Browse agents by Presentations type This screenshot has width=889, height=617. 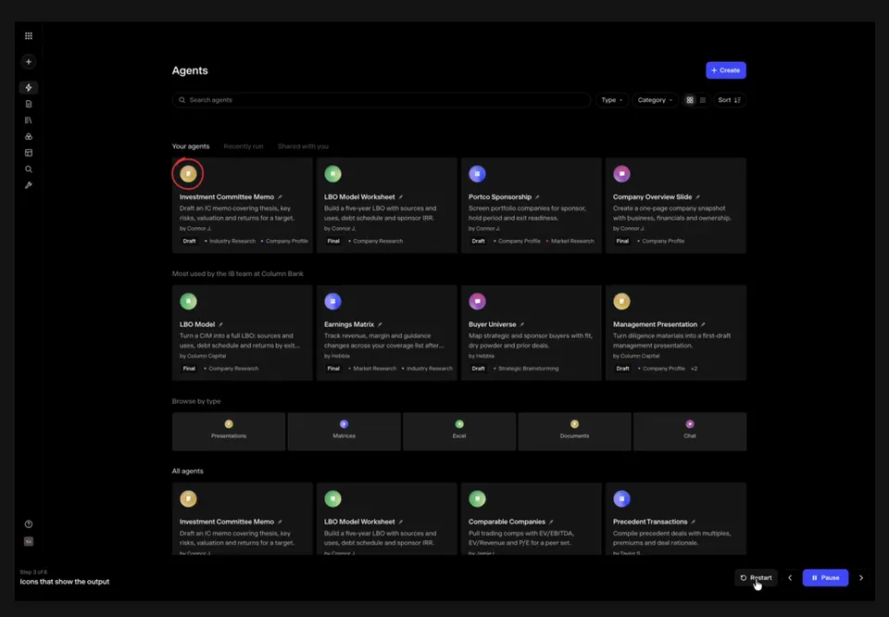(229, 432)
